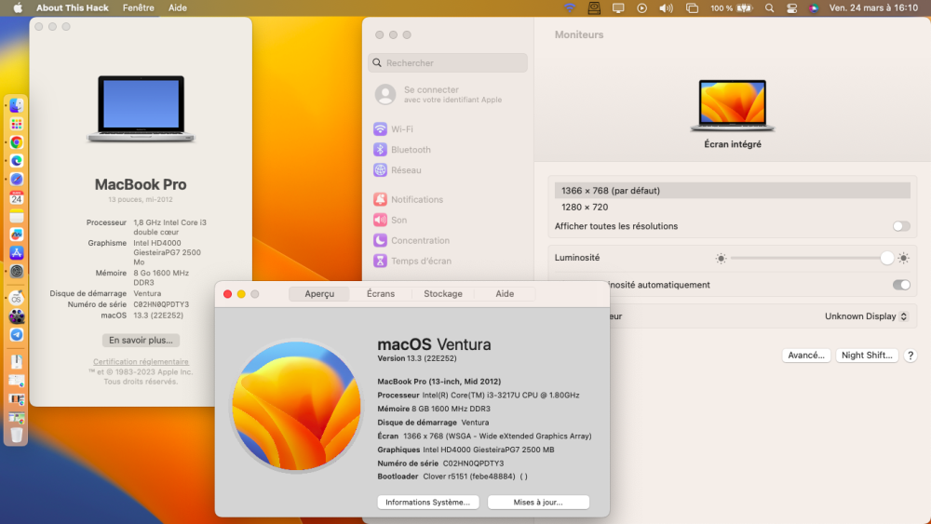Select Écran intégré display thumbnail
The height and width of the screenshot is (524, 931).
pos(732,105)
